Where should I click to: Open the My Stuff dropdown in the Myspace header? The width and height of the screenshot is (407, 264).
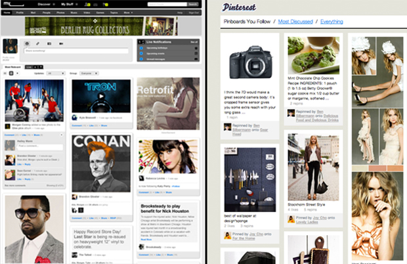(x=70, y=5)
